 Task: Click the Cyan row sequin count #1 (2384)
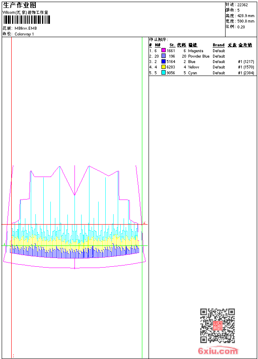click(x=246, y=73)
